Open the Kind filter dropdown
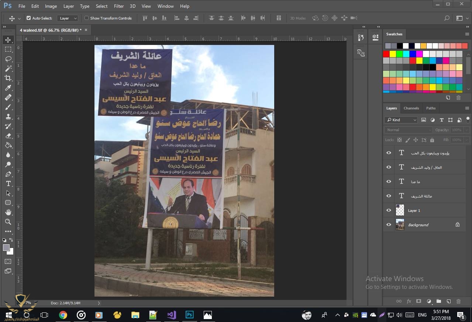 [x=401, y=120]
